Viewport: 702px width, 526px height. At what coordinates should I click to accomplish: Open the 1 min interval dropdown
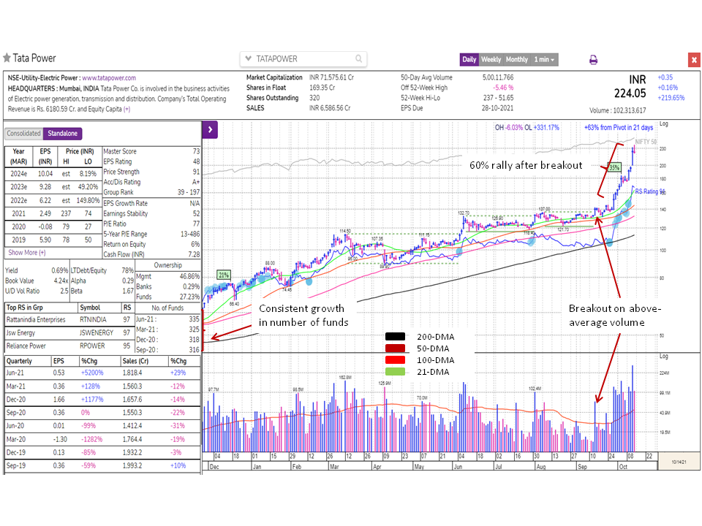tap(544, 59)
